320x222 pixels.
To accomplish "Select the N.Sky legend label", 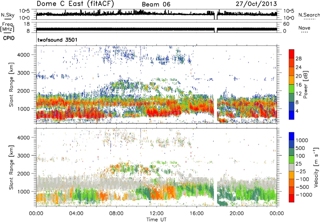I will (x=8, y=15).
